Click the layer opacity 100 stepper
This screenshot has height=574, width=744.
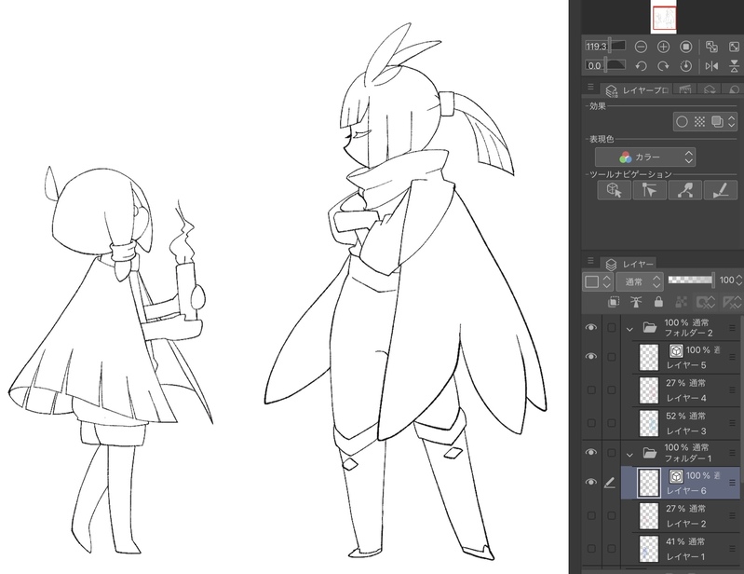pyautogui.click(x=739, y=280)
